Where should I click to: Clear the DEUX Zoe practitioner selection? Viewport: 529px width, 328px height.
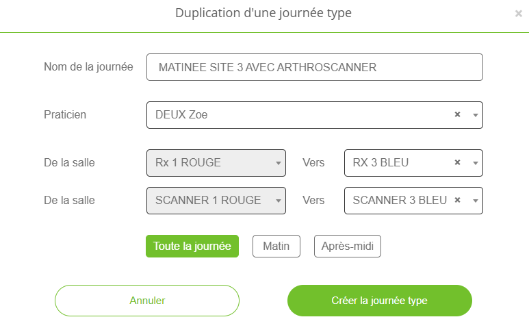[x=457, y=115]
